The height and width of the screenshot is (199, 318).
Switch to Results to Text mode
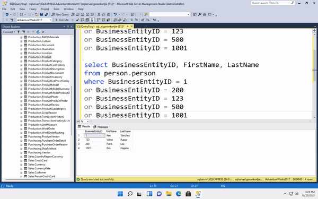(x=115, y=20)
